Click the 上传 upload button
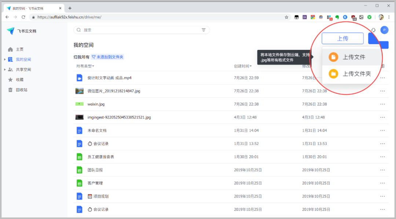Screen dimensions: 396x219 (x=343, y=39)
